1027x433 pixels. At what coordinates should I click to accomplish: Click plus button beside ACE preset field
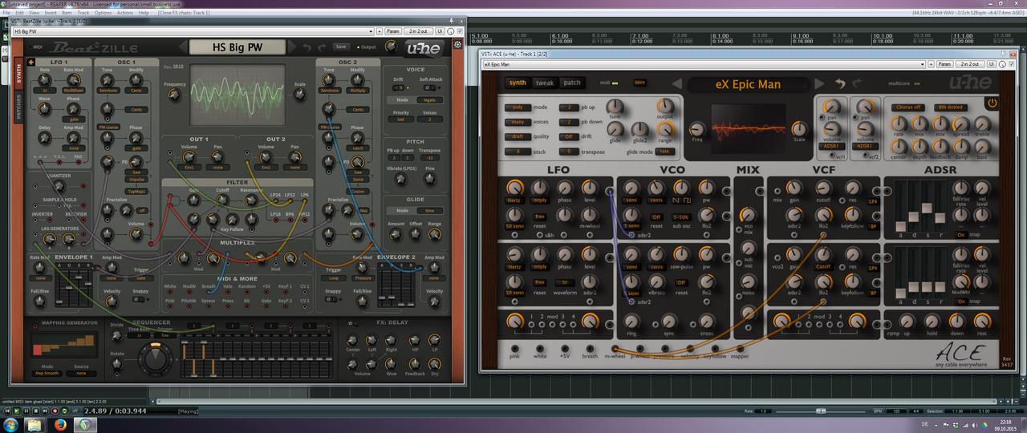(929, 63)
